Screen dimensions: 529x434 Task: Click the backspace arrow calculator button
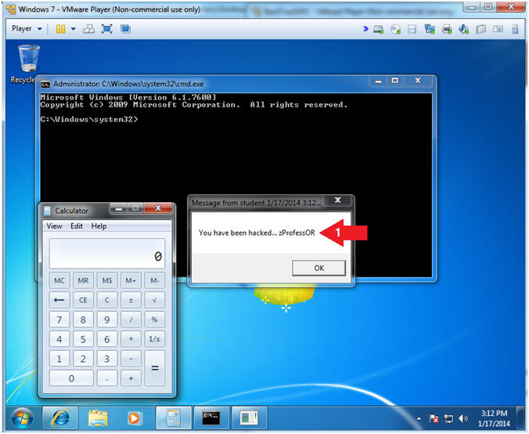pyautogui.click(x=59, y=300)
